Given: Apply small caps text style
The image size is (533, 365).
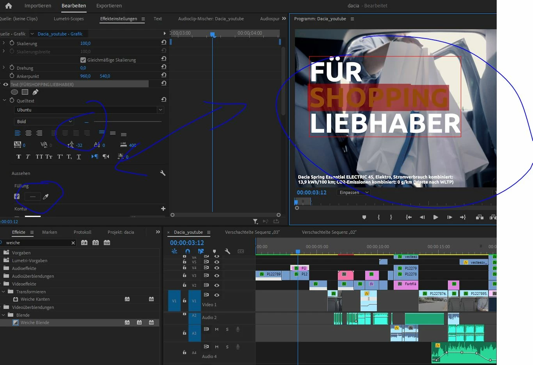Looking at the screenshot, I should click(49, 157).
